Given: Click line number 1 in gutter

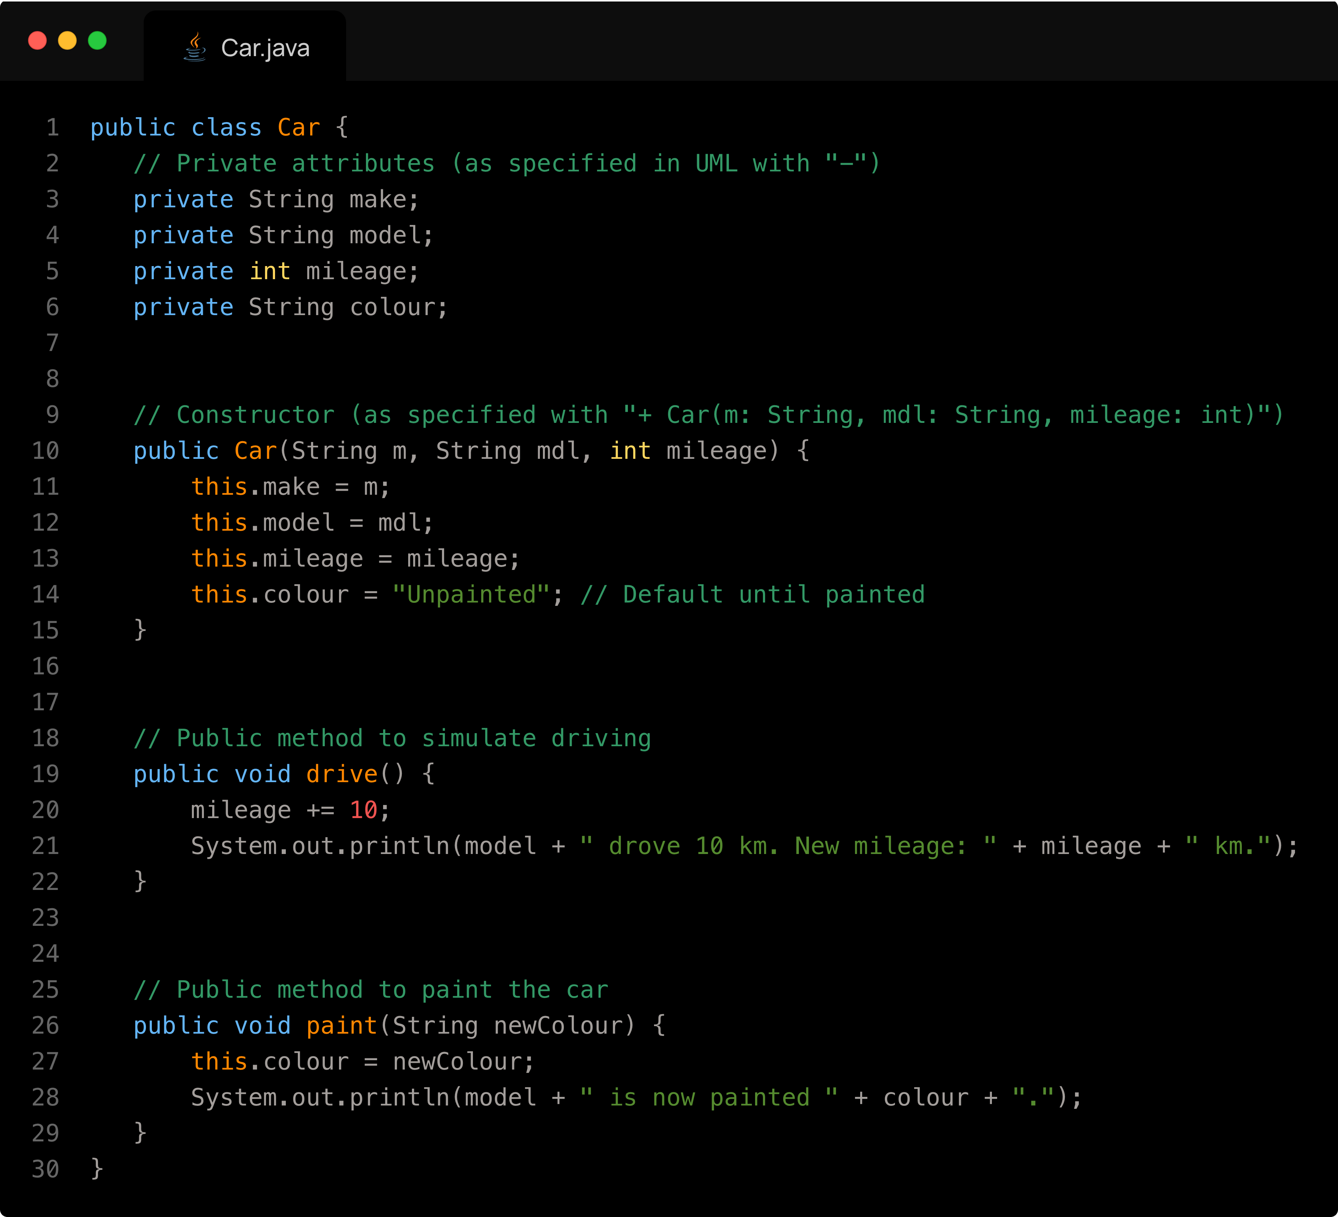Looking at the screenshot, I should pyautogui.click(x=52, y=128).
